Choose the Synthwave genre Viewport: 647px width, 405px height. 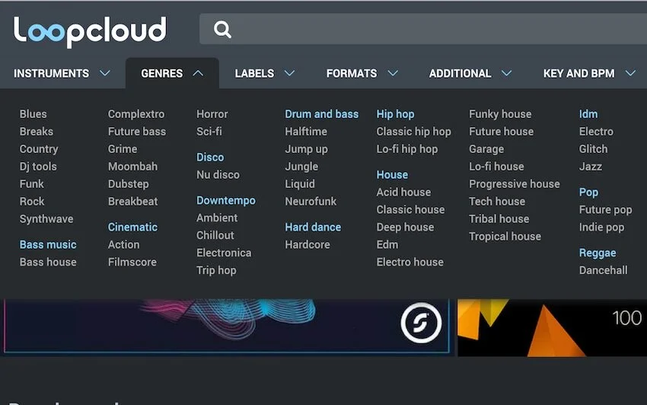coord(46,218)
